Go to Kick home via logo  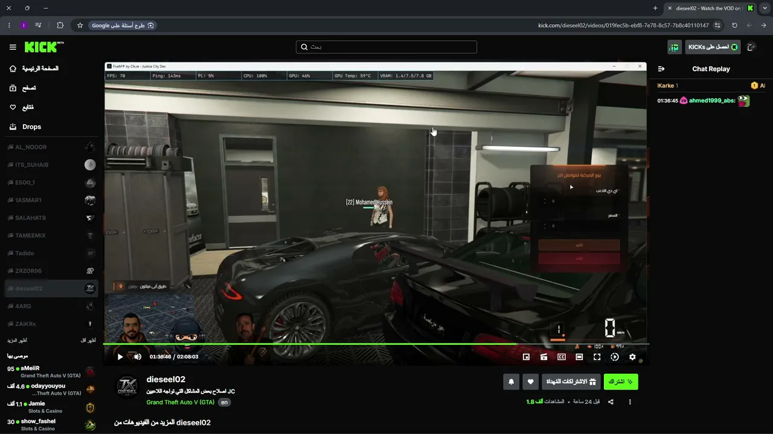tap(44, 47)
